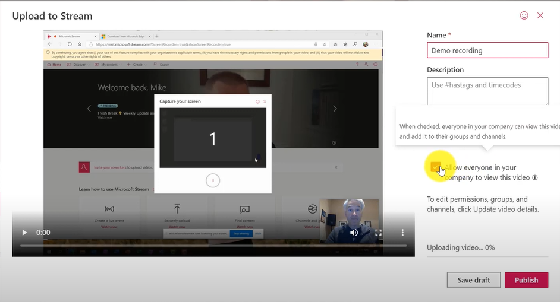Viewport: 560px width, 302px height.
Task: Click the smiley feedback icon in dialog header
Action: coord(524,15)
